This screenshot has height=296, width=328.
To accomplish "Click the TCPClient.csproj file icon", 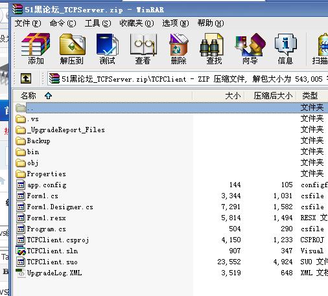I will [x=21, y=240].
